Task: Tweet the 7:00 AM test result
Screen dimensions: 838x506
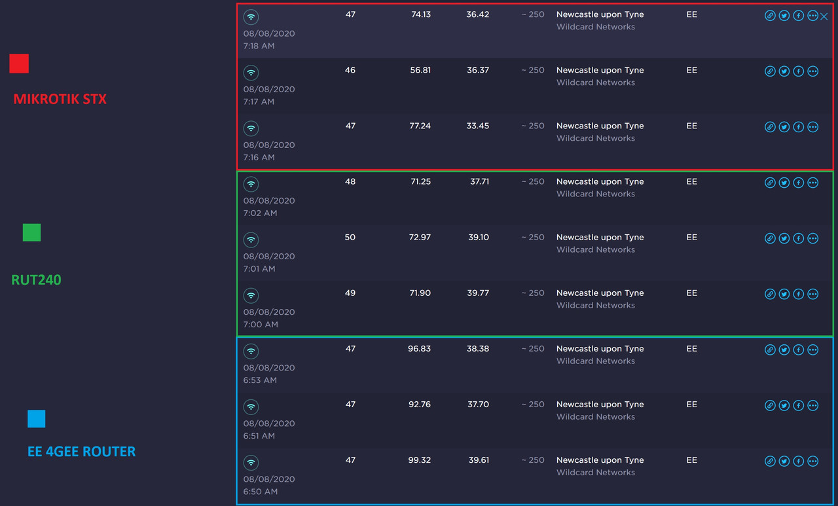Action: (x=784, y=294)
